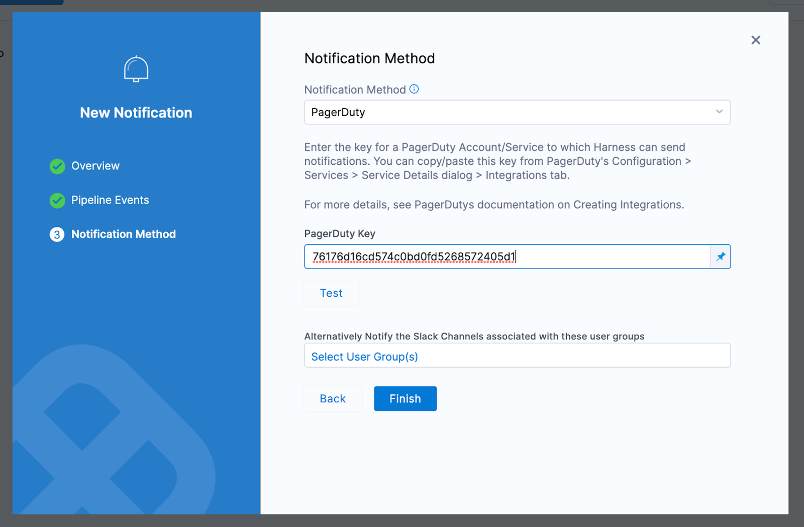Screen dimensions: 804x527
Task: Click the Test button
Action: (x=331, y=293)
